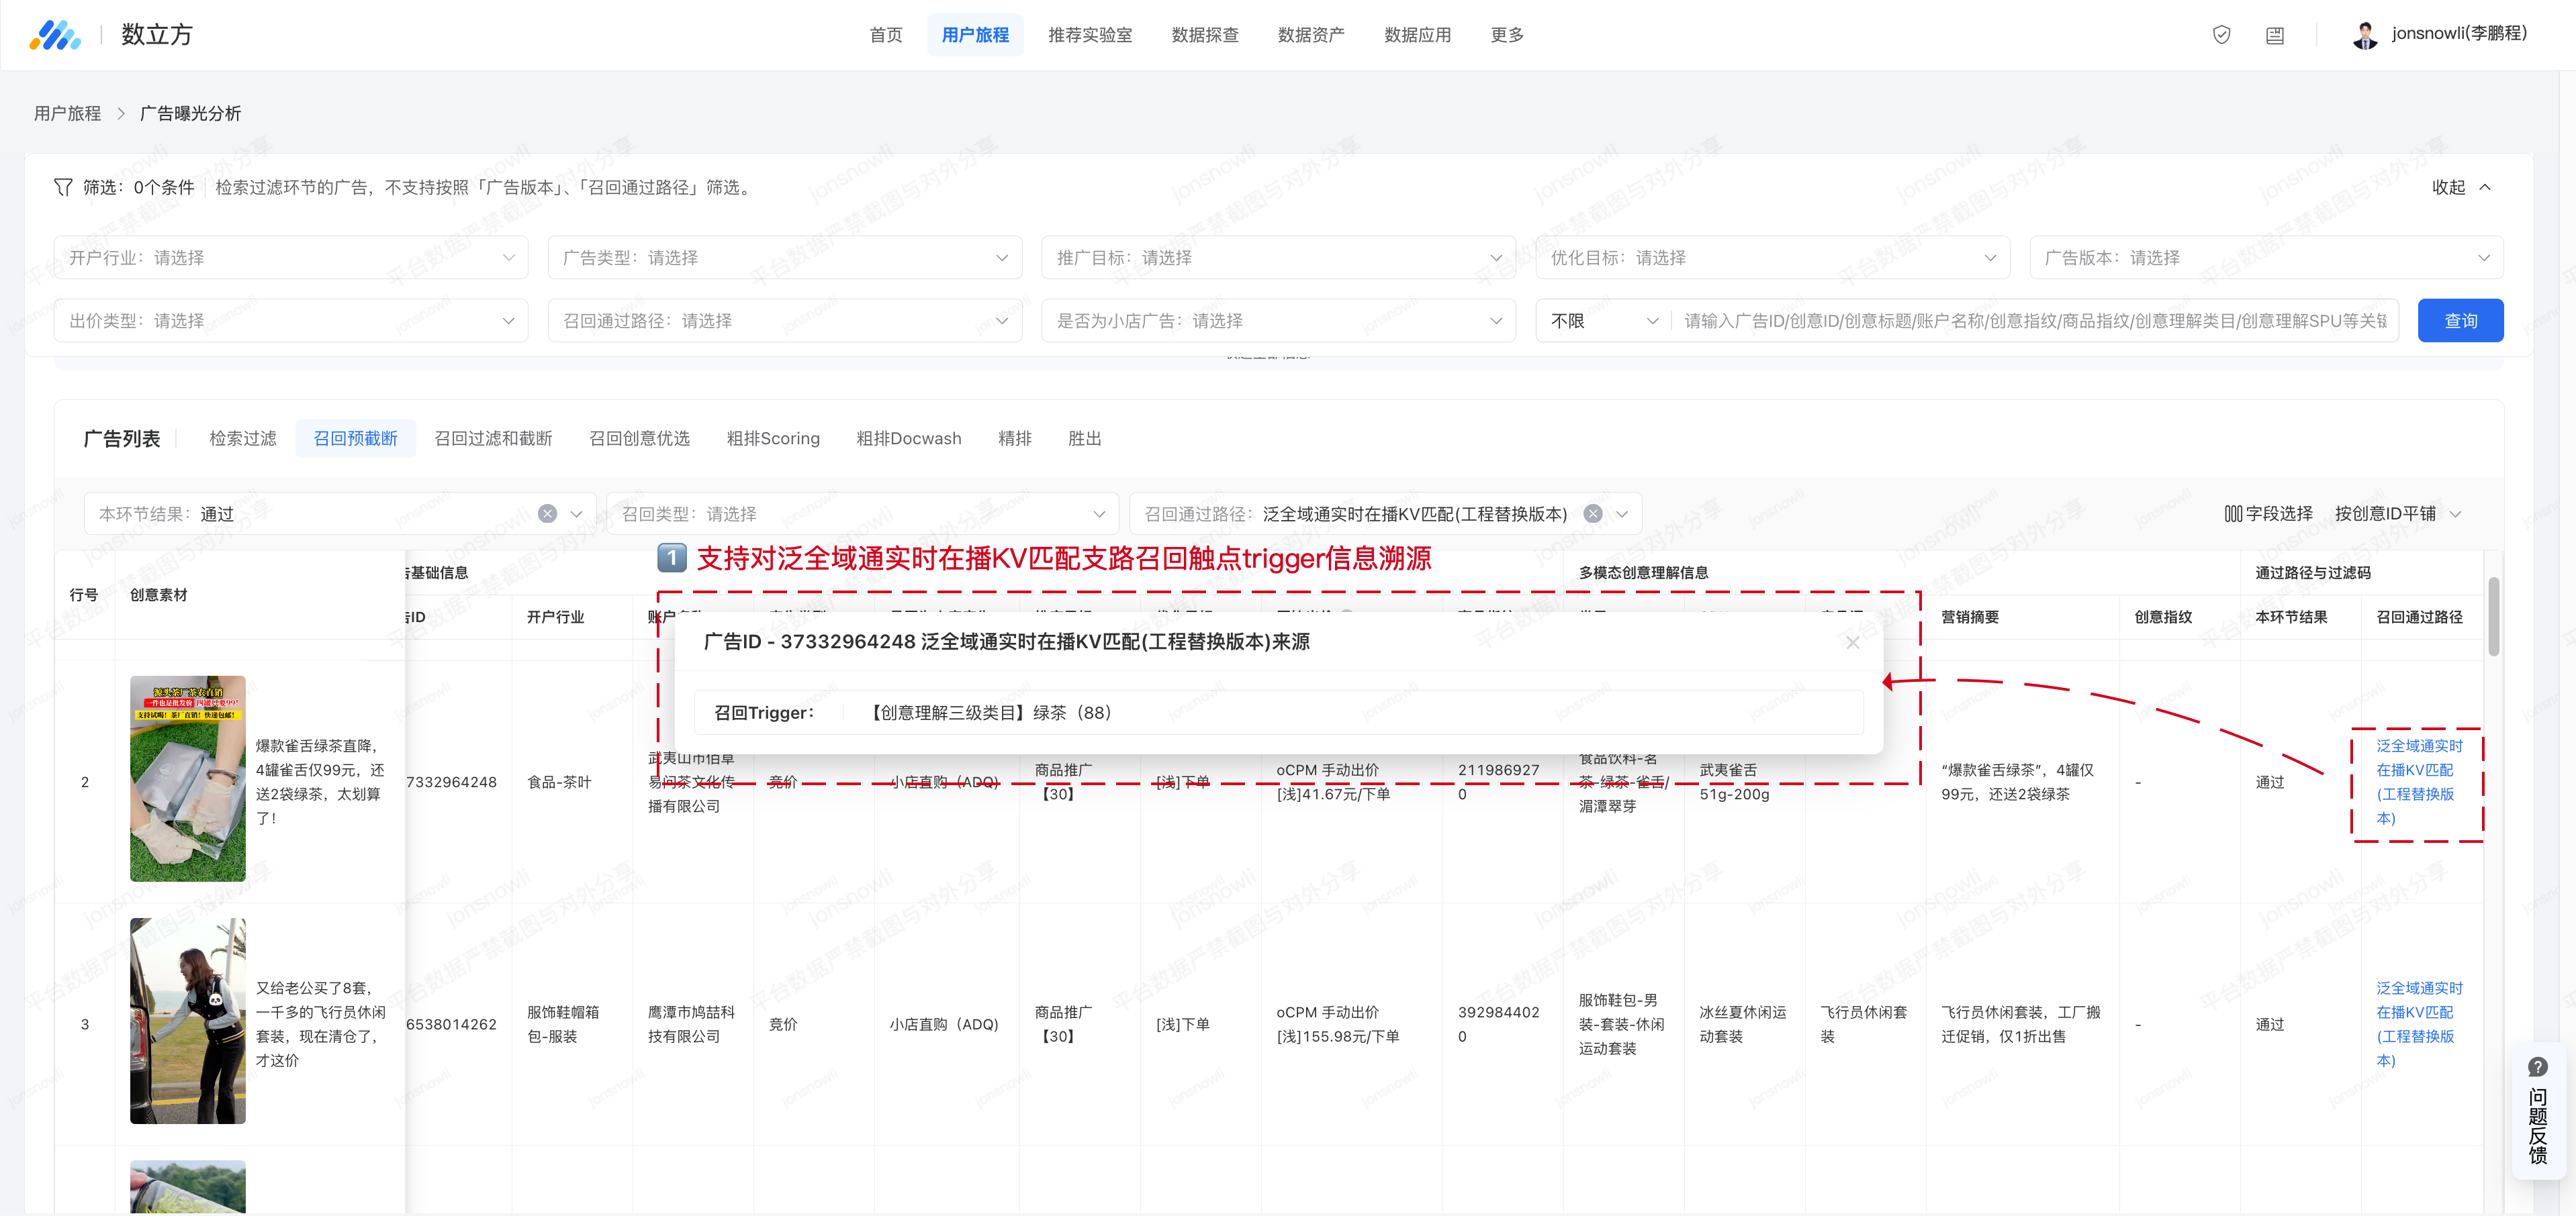Open 字段选择 column picker
Image resolution: width=2576 pixels, height=1216 pixels.
(2268, 513)
